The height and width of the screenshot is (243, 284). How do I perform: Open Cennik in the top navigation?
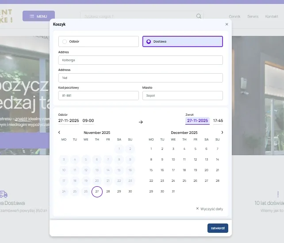click(234, 16)
